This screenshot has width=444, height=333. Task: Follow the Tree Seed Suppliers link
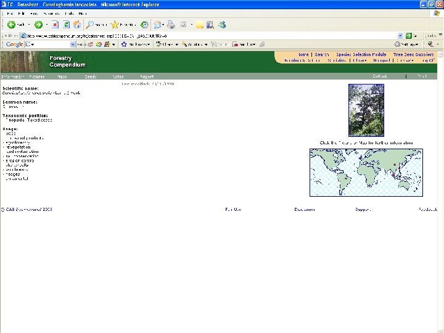click(x=413, y=54)
